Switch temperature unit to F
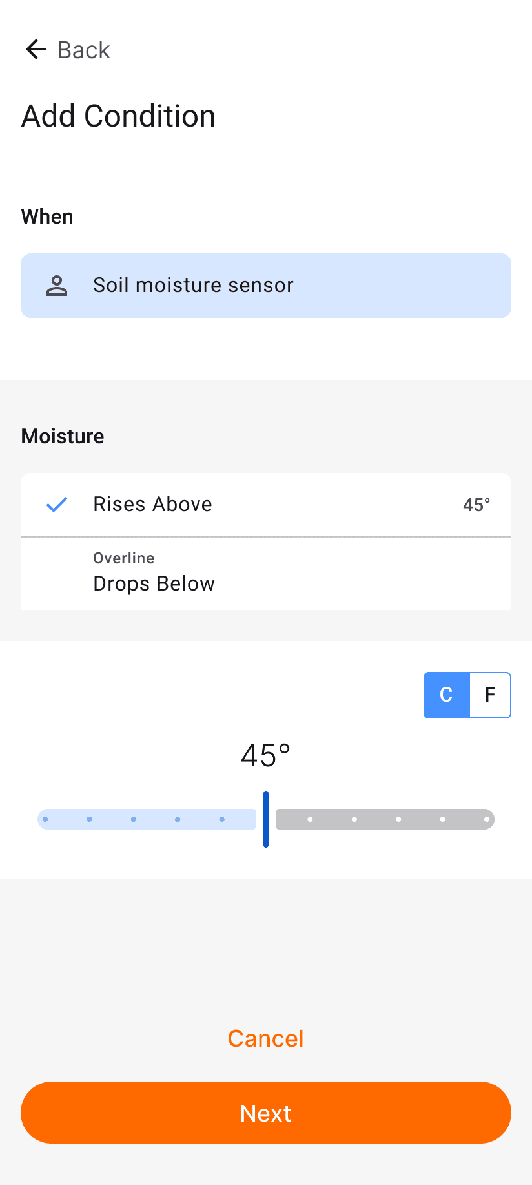This screenshot has height=1185, width=532. click(x=490, y=695)
